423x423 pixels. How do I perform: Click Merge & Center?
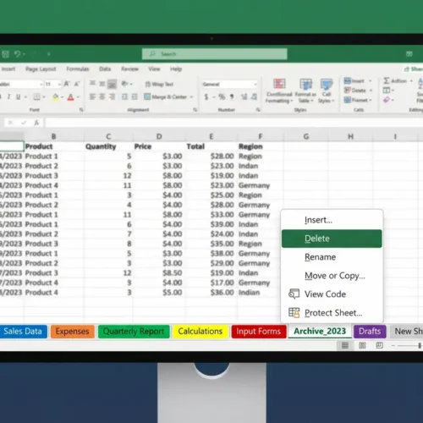(166, 97)
